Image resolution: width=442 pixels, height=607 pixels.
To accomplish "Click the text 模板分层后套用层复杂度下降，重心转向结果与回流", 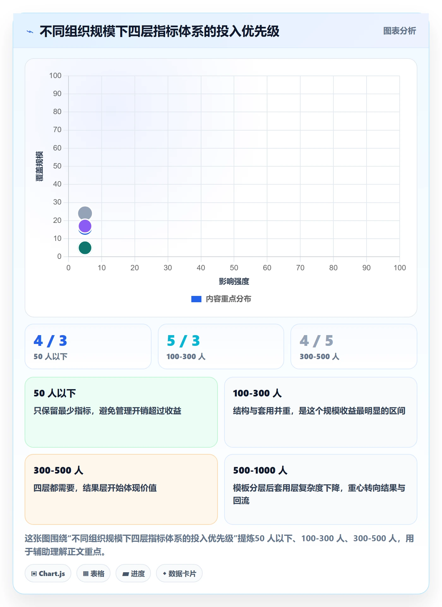I will coord(319,494).
